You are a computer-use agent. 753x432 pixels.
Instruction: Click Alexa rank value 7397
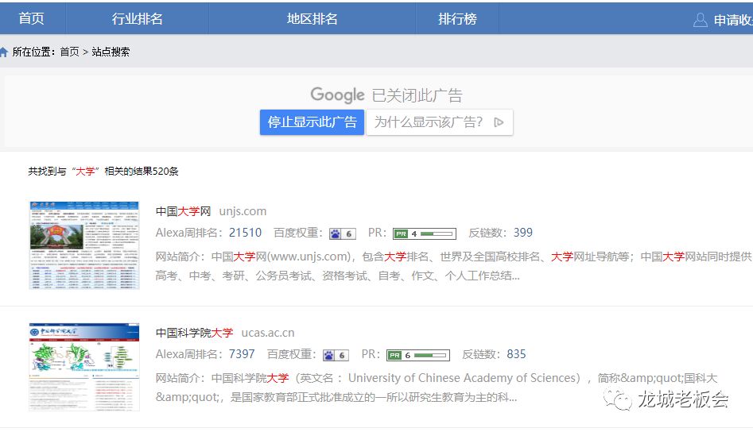pos(242,354)
